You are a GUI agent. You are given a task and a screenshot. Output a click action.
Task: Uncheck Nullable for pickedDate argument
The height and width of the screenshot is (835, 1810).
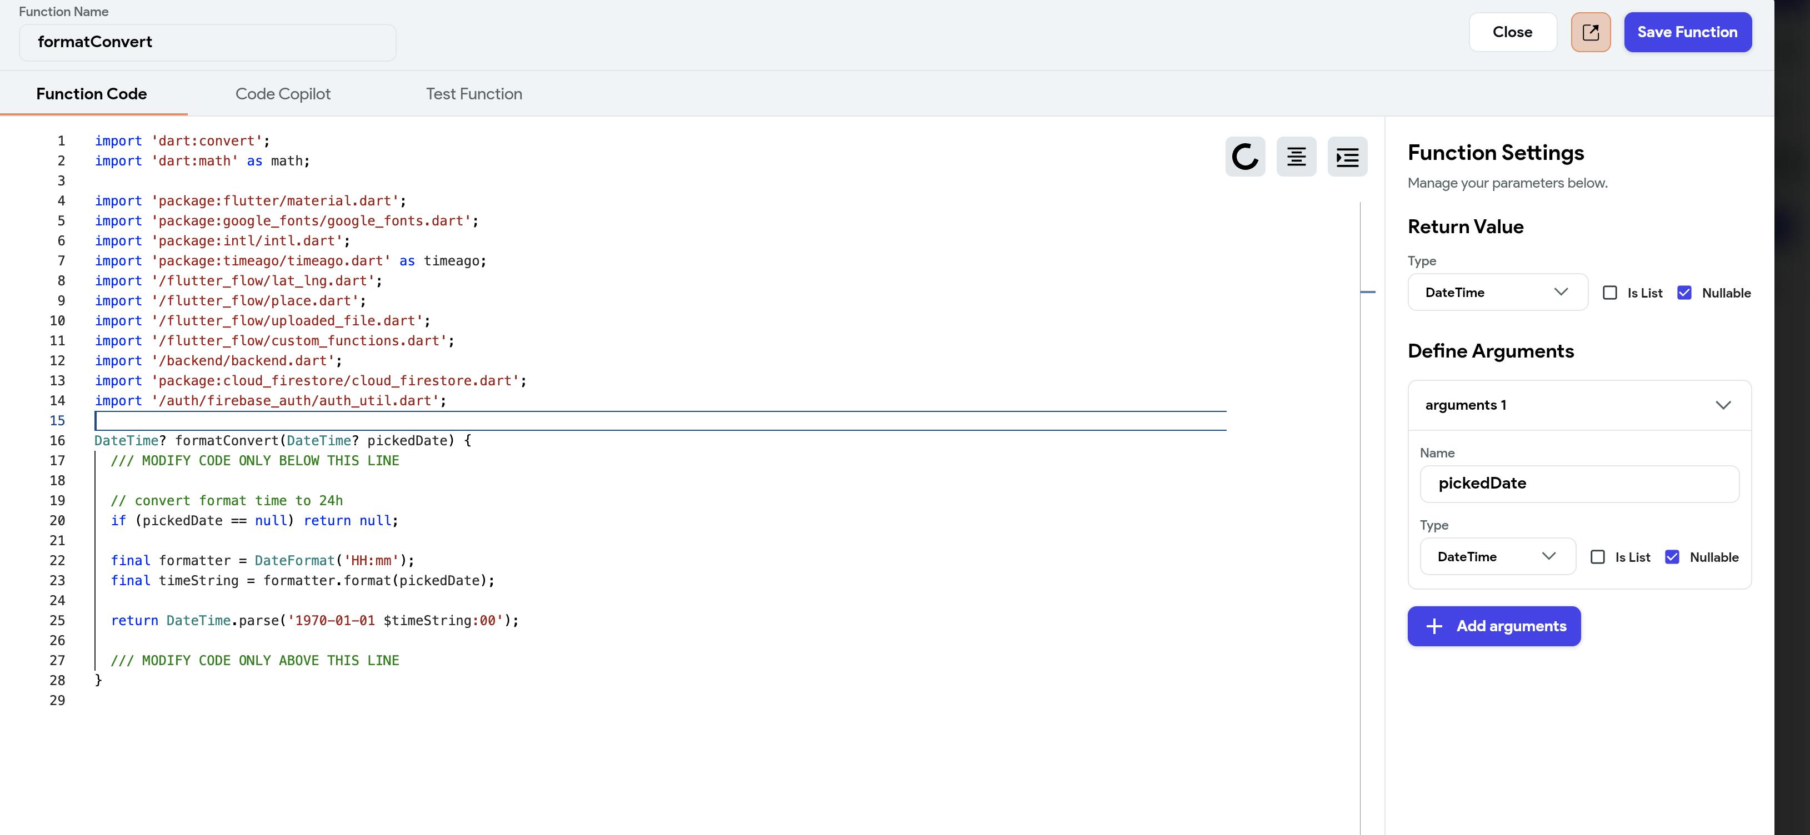pyautogui.click(x=1672, y=557)
